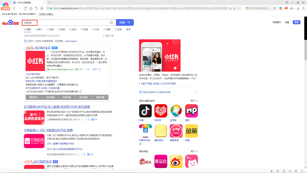Image resolution: width=307 pixels, height=173 pixels.
Task: Click the site info icon in address bar
Action: (48, 8)
